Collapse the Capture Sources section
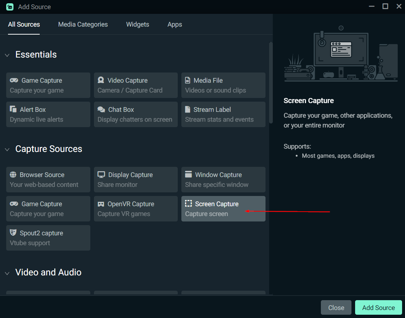 7,149
